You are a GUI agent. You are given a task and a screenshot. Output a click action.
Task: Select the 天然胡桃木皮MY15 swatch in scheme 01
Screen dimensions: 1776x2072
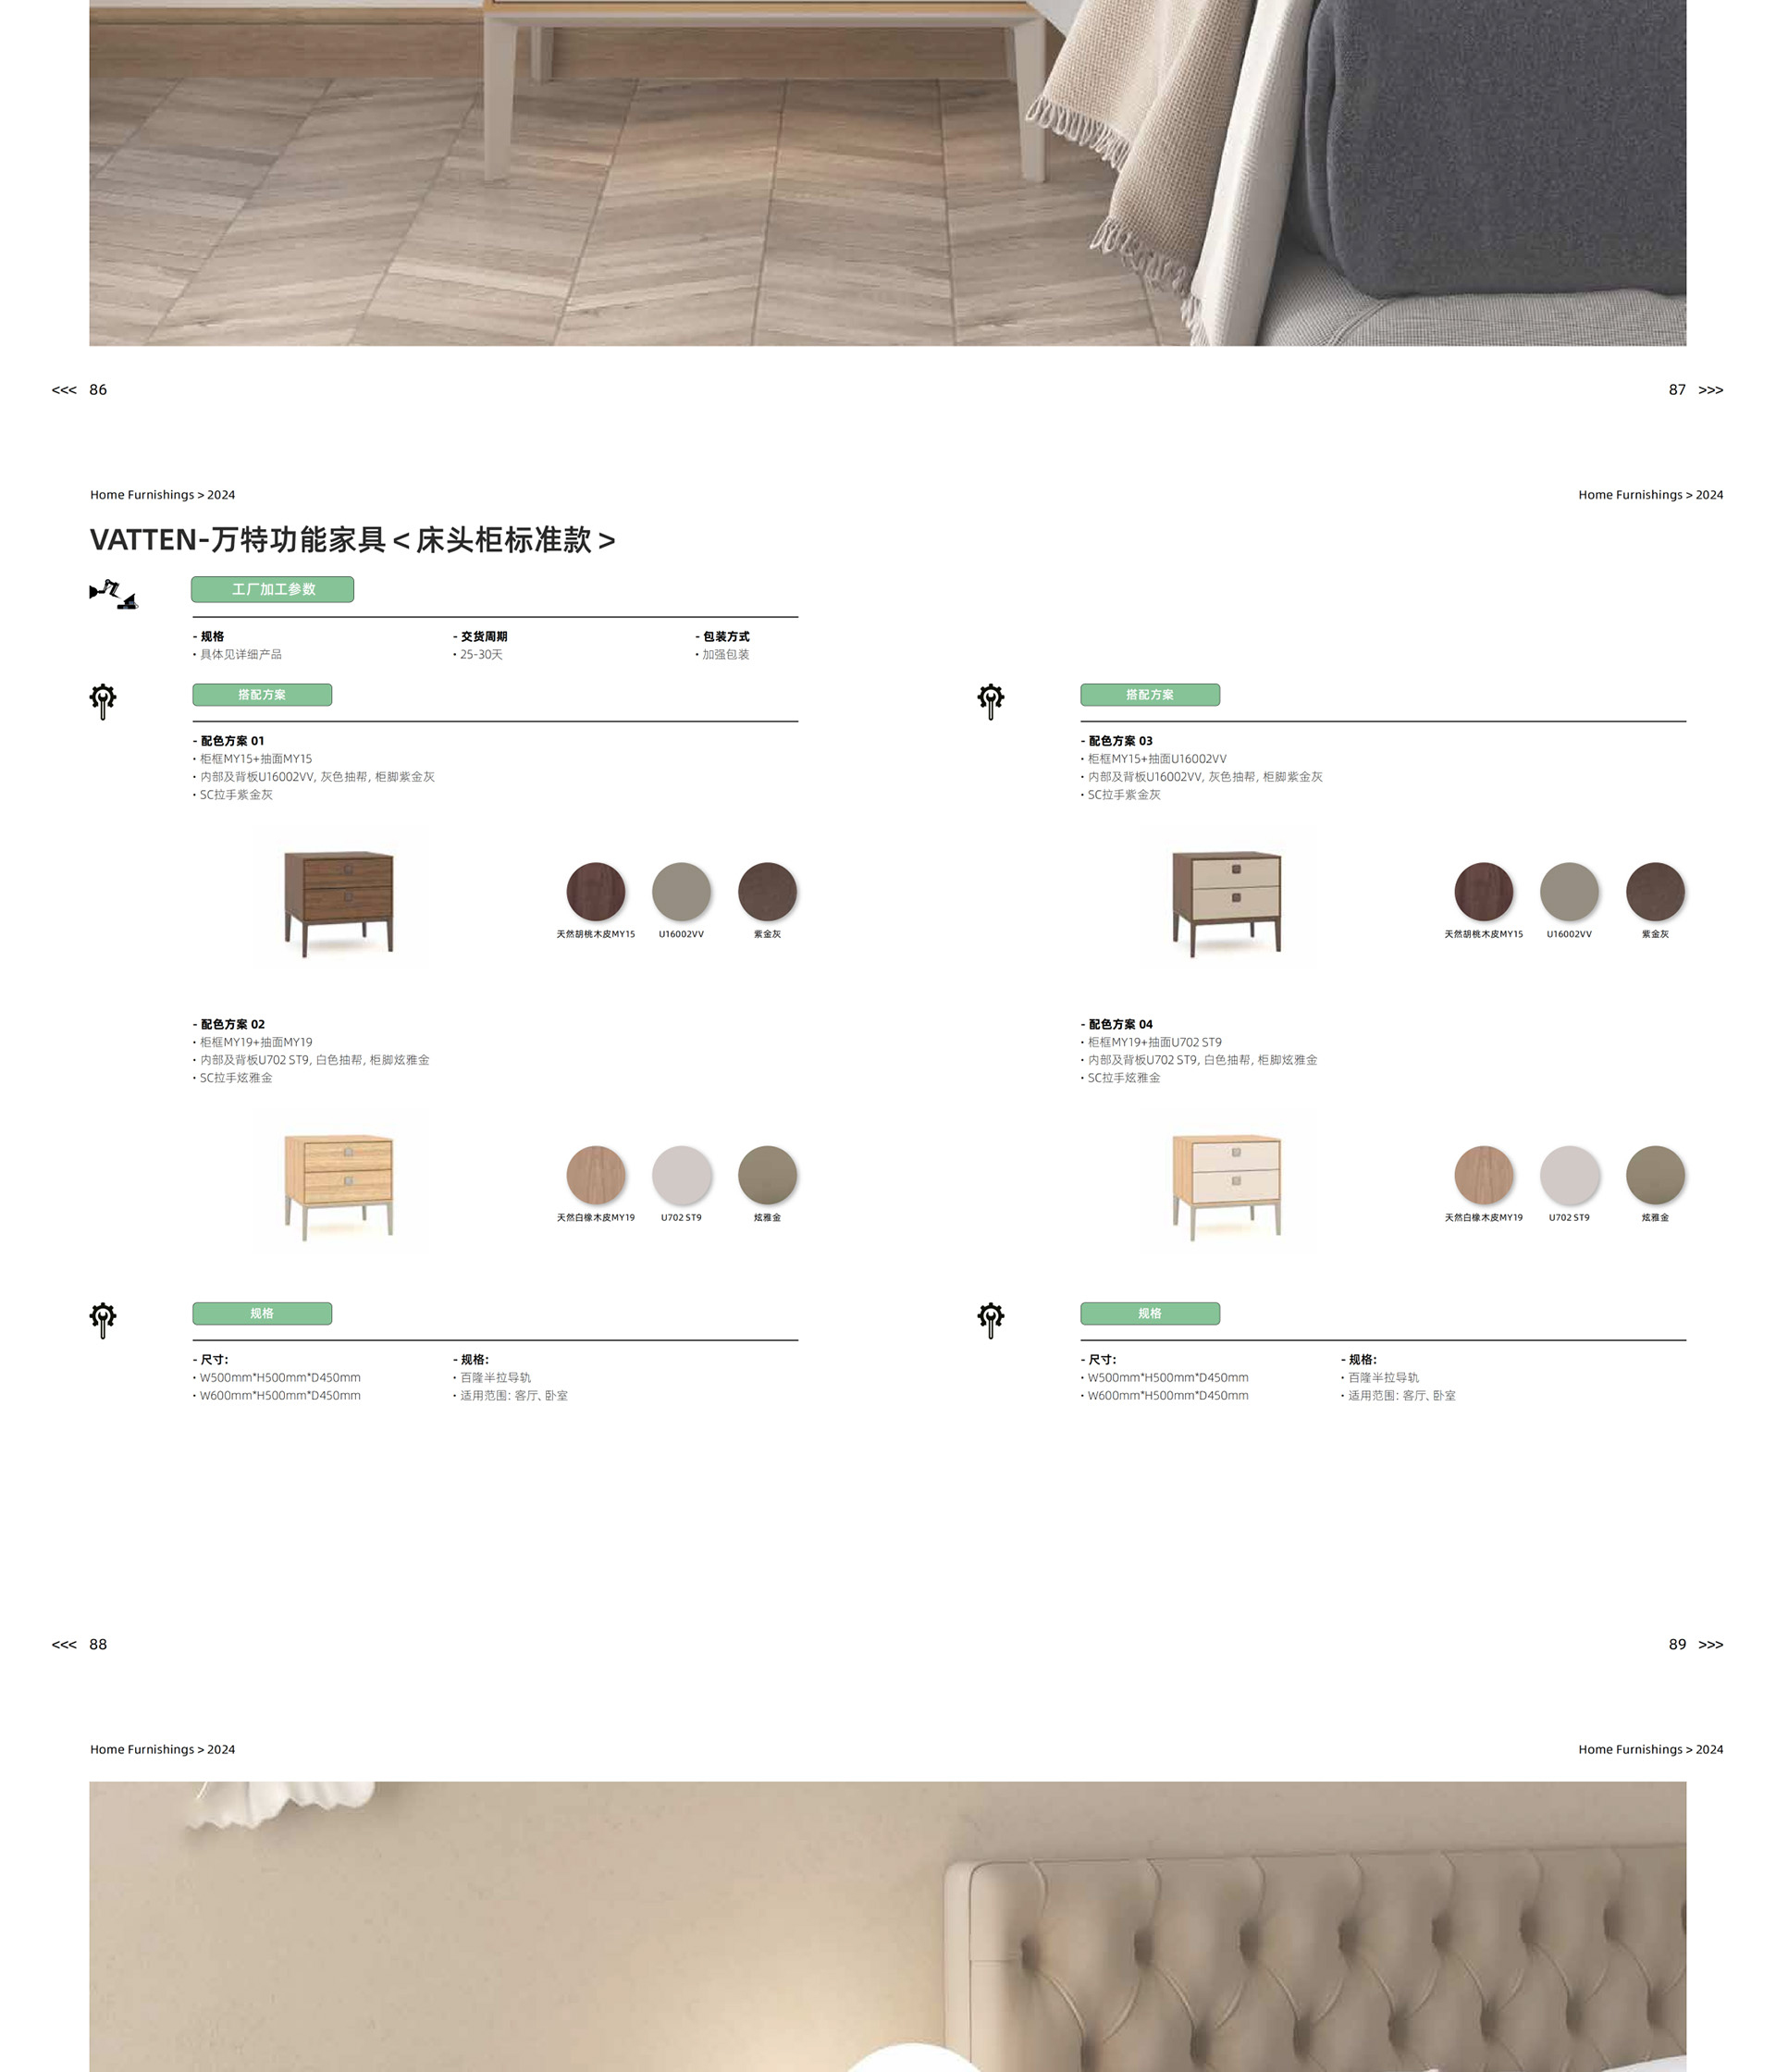point(596,891)
